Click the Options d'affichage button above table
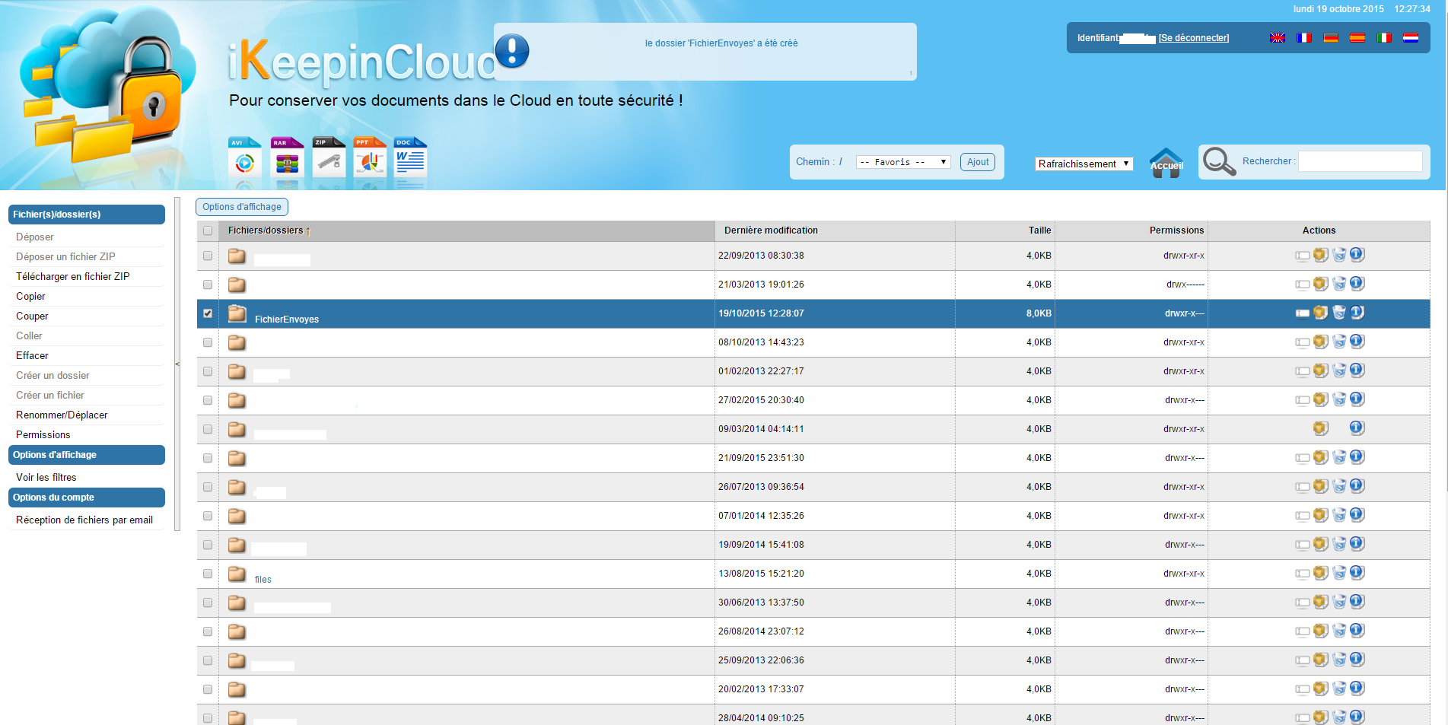 [242, 207]
